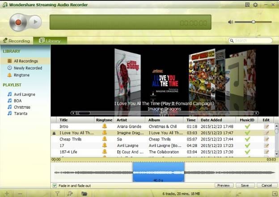This screenshot has width=279, height=197.
Task: Edit tags for Cheap Thrills track
Action: [x=266, y=139]
